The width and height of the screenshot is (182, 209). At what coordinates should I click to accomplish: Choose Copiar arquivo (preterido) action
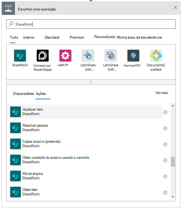(84, 144)
